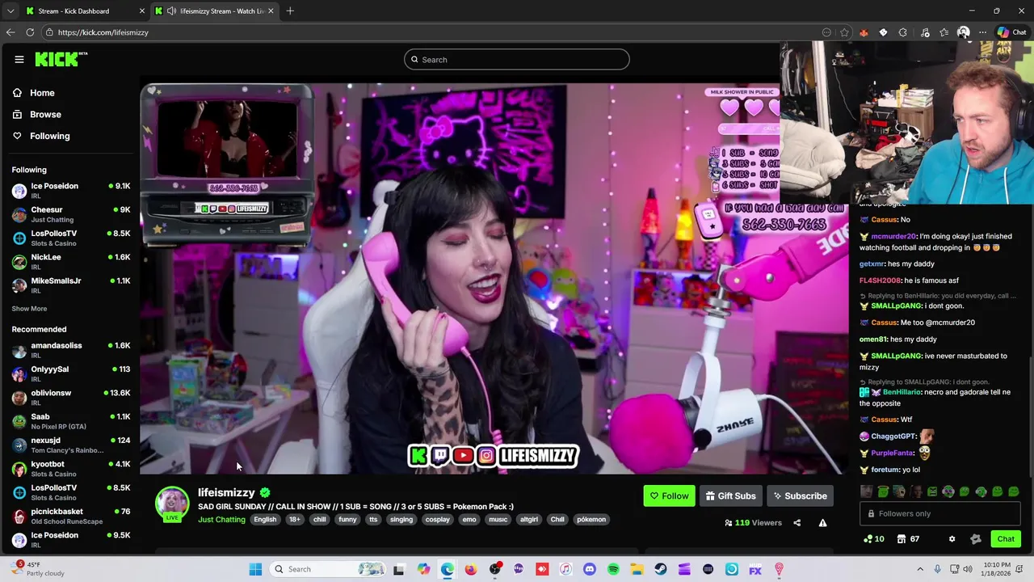
Task: Open MikeSmallsJr channel
Action: [71, 285]
